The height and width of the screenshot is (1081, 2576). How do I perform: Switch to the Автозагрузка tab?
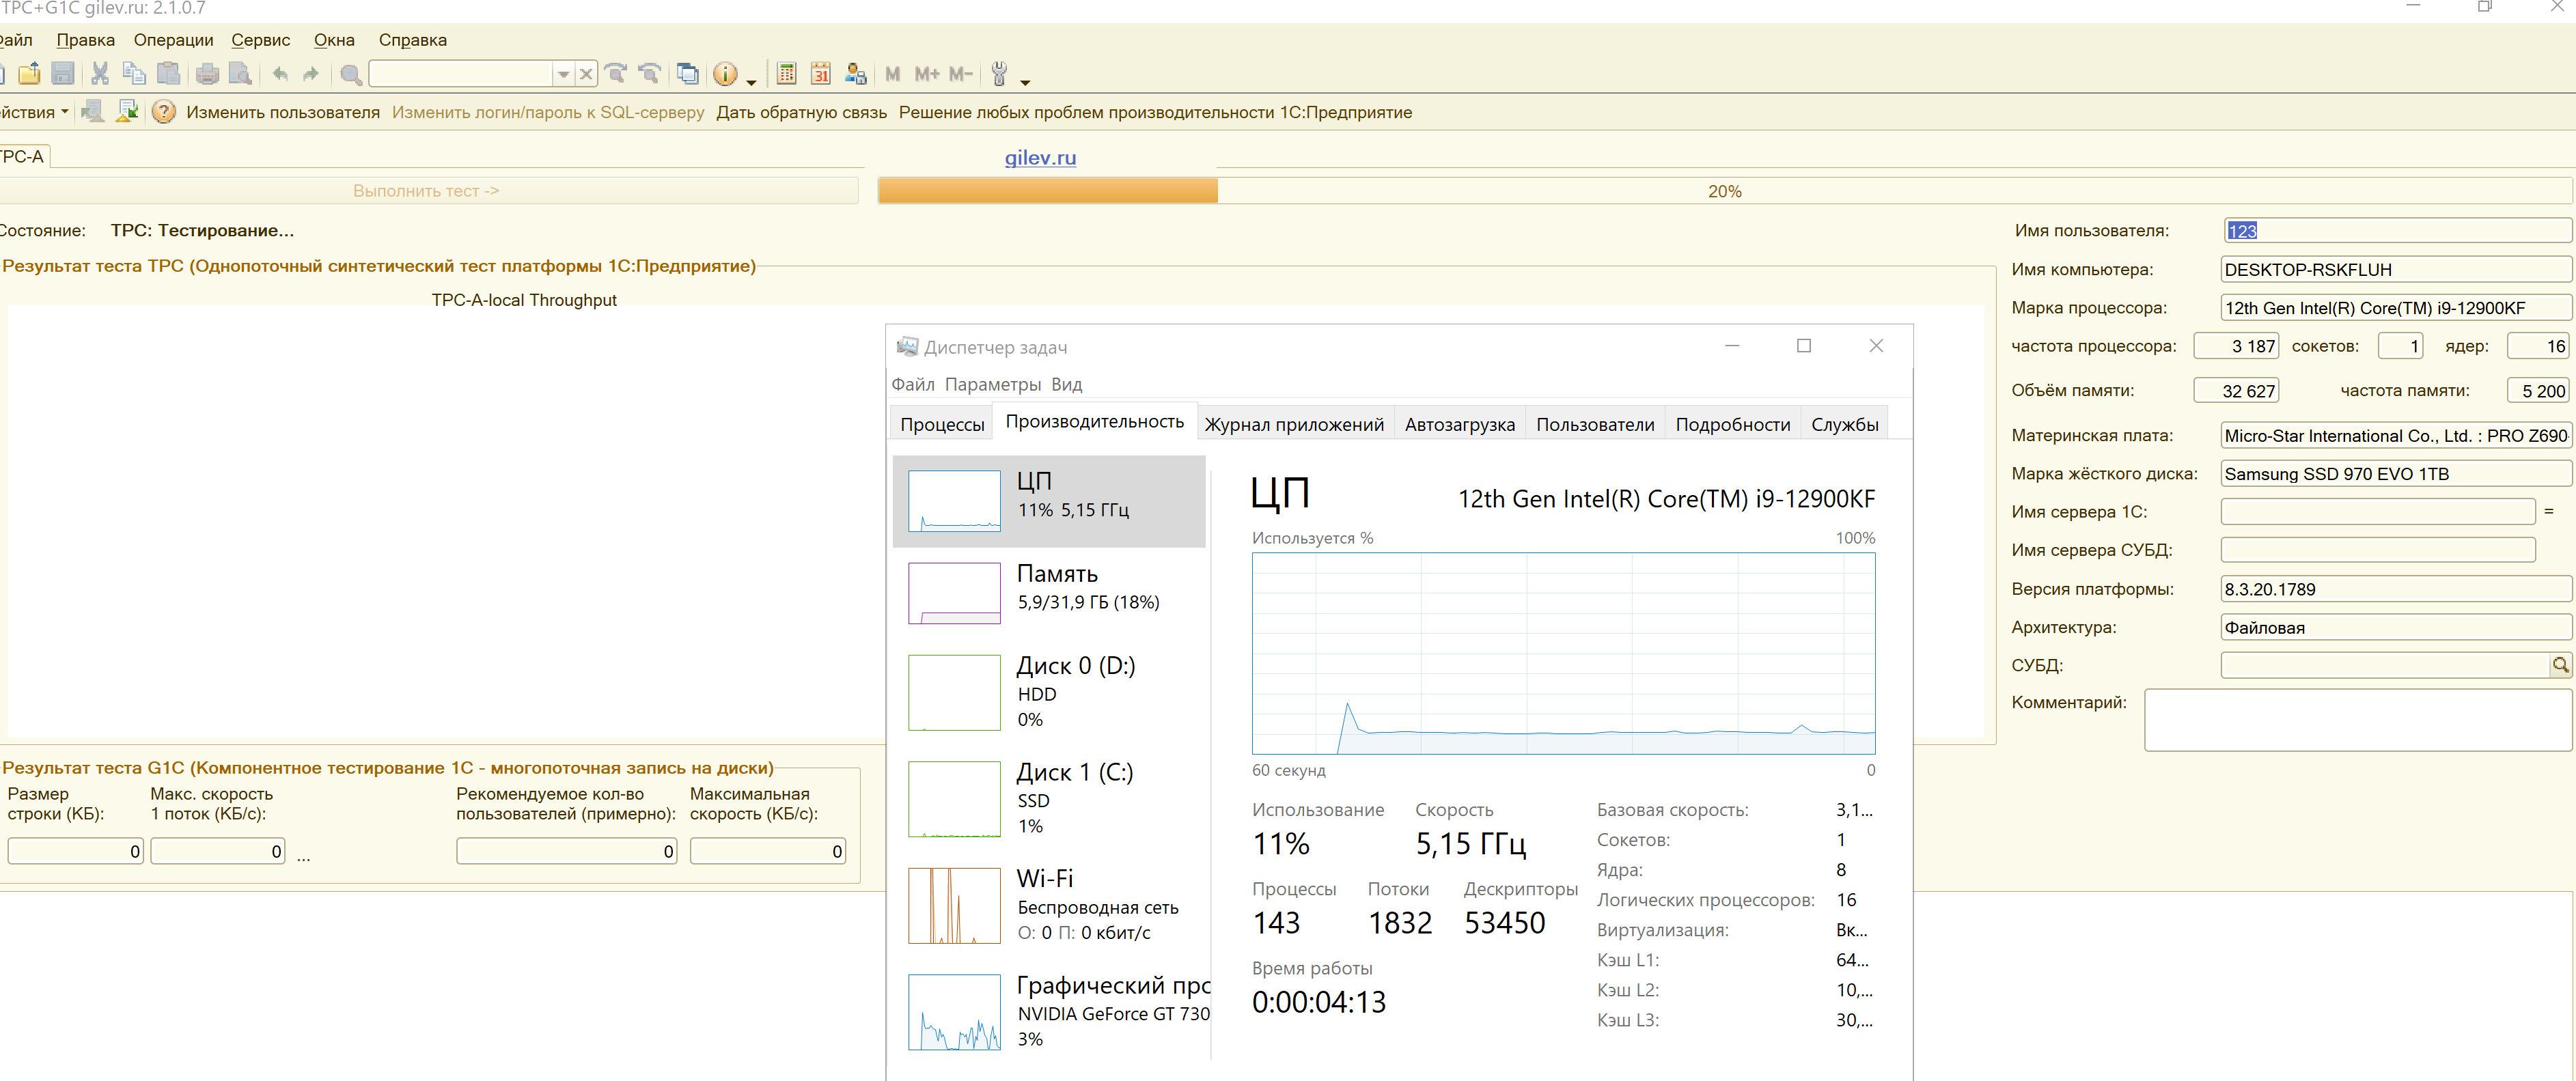1459,424
